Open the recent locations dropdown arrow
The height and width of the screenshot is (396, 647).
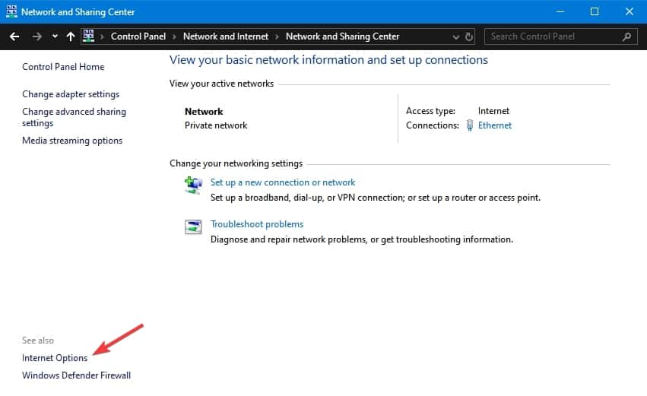55,36
